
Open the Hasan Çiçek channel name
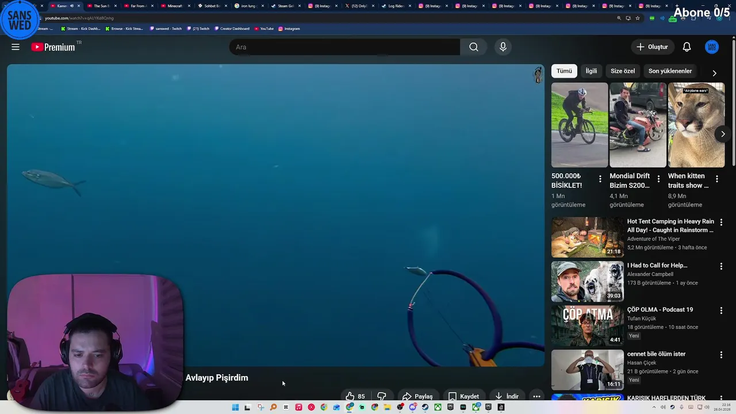coord(642,363)
